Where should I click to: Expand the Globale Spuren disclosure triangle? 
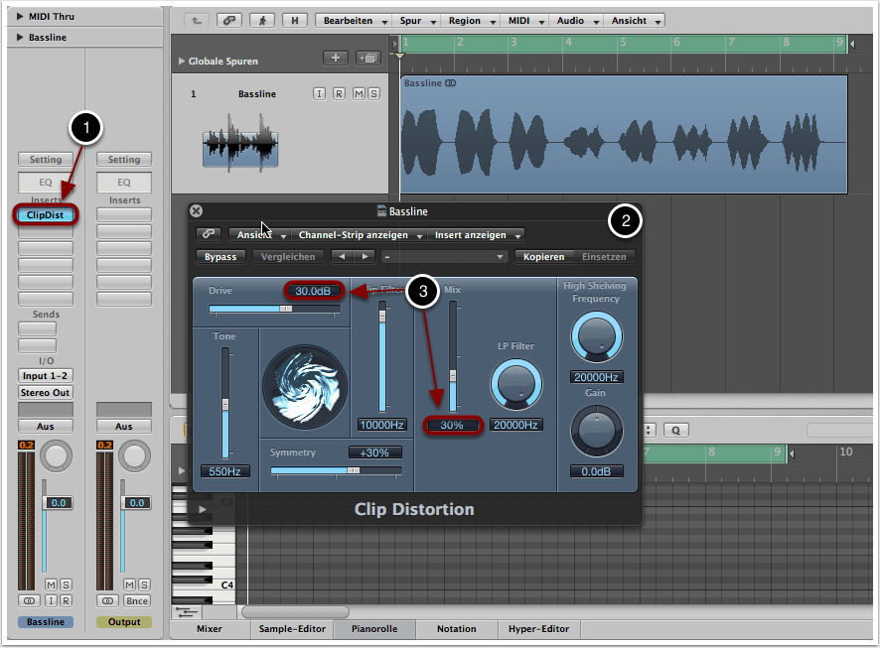click(182, 62)
